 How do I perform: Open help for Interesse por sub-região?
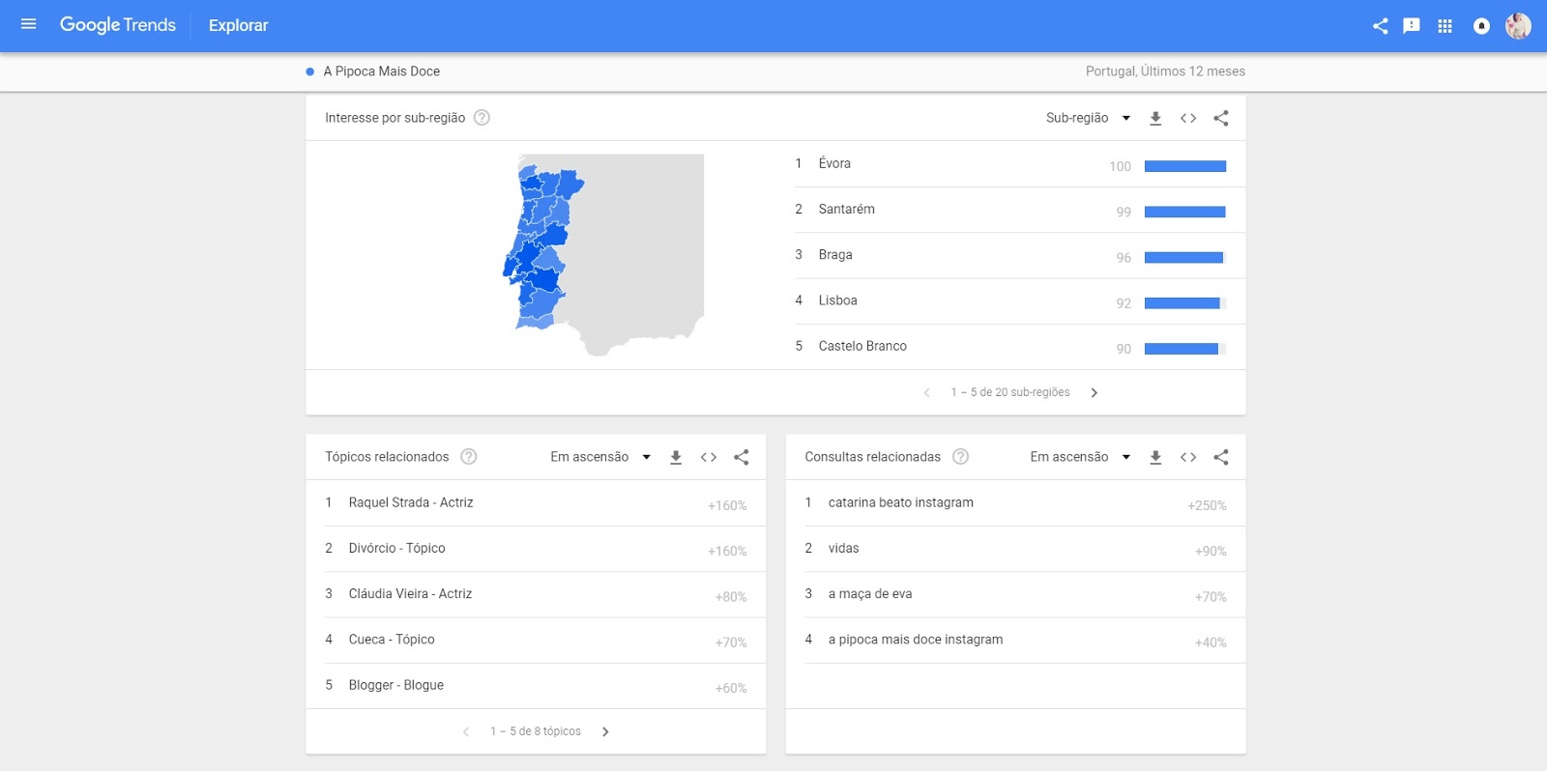[x=482, y=118]
